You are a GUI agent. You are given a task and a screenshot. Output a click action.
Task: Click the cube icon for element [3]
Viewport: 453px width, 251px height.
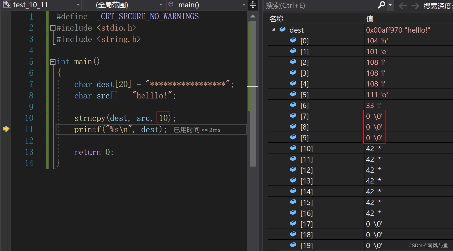click(x=293, y=73)
